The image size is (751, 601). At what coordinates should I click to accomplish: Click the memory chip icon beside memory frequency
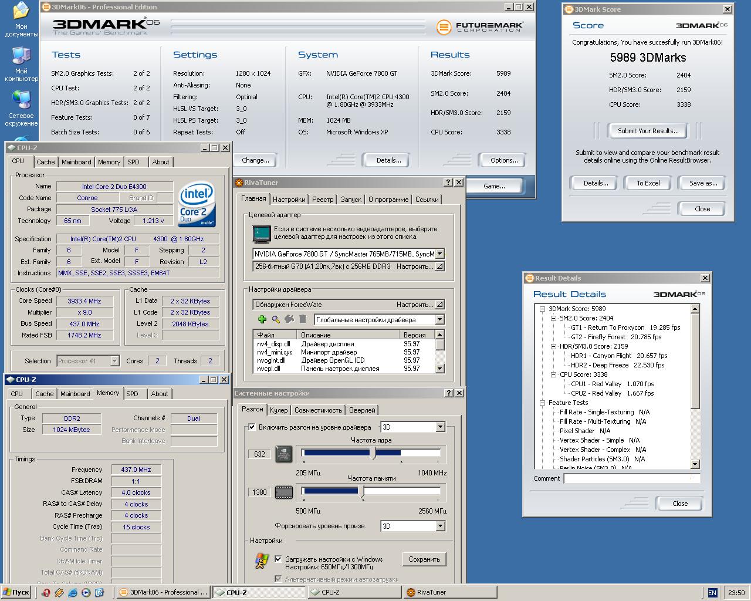tap(284, 492)
